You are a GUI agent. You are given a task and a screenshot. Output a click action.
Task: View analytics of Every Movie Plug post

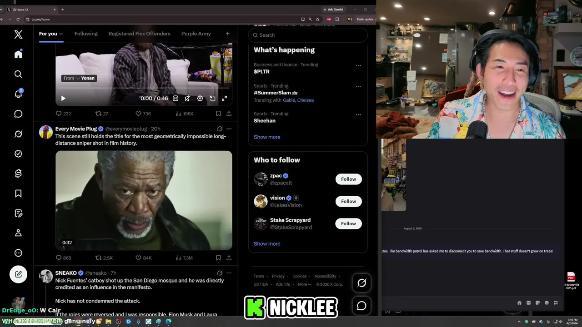[184, 258]
